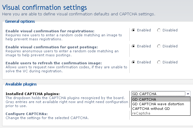This screenshot has width=193, height=128.
Task: Enable refreshing the confirmation image
Action: (133, 62)
